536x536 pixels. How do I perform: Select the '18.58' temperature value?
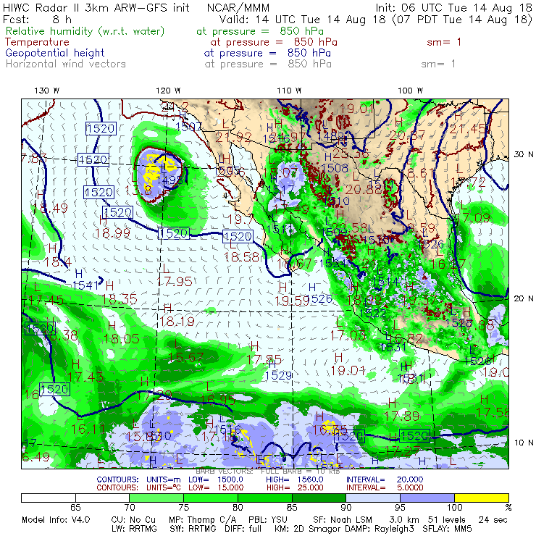tap(241, 256)
